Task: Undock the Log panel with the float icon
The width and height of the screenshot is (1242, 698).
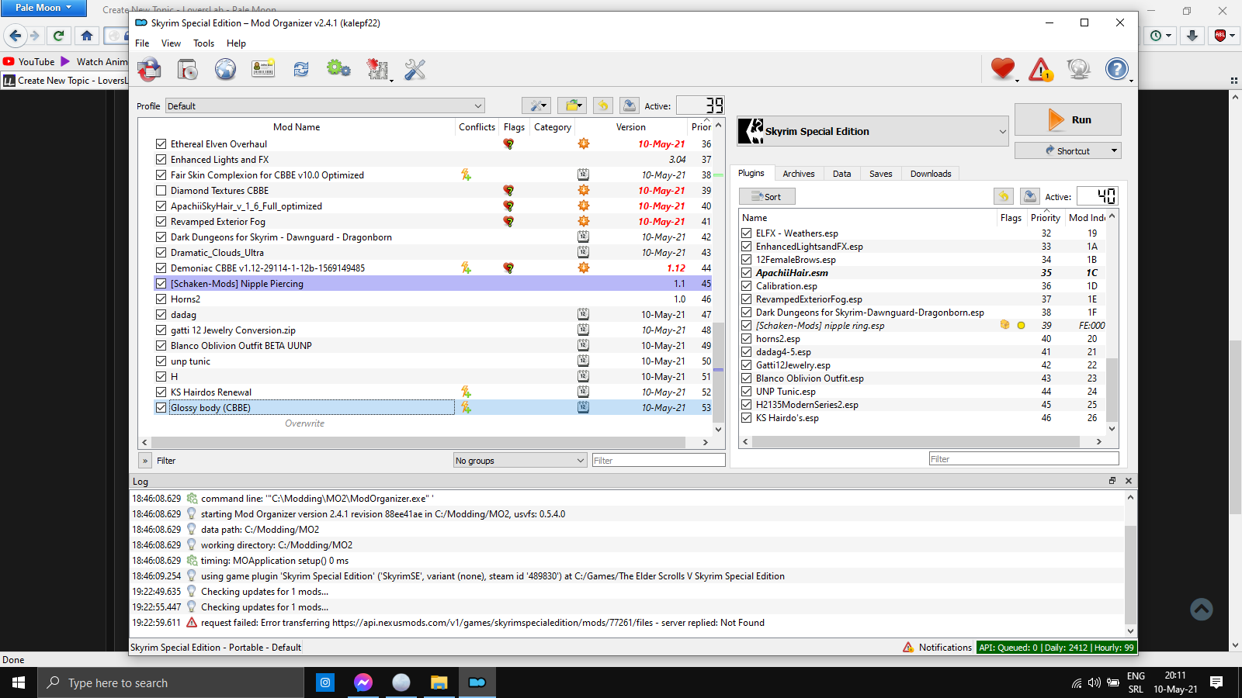Action: 1112,481
